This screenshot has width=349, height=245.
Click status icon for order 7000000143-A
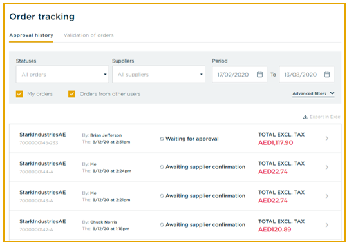click(x=162, y=196)
